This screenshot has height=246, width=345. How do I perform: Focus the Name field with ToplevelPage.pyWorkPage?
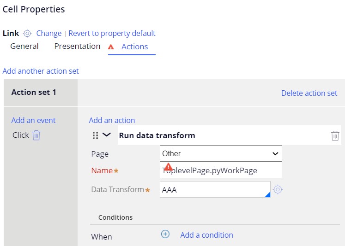221,170
